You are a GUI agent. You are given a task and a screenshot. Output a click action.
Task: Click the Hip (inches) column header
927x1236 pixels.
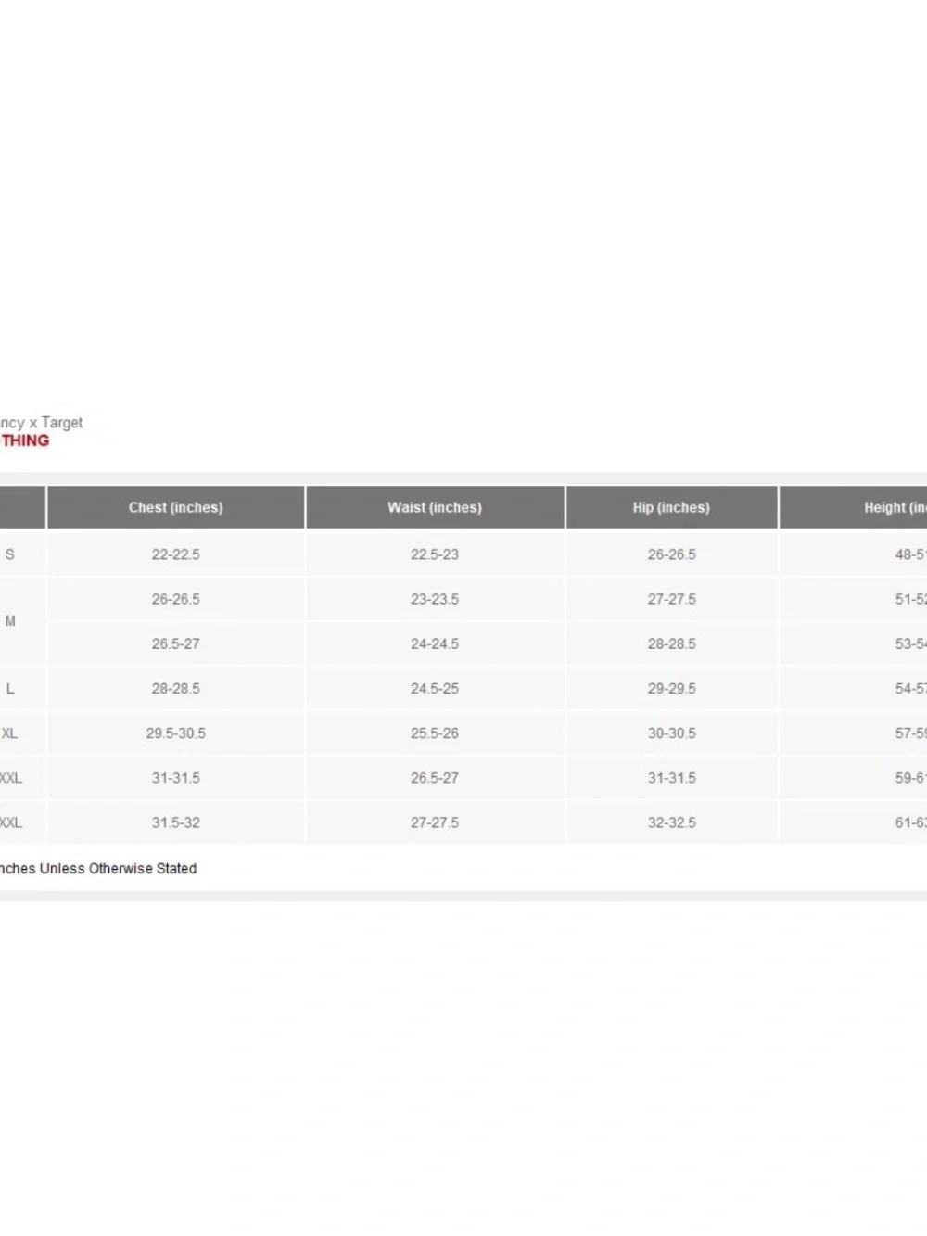point(671,507)
